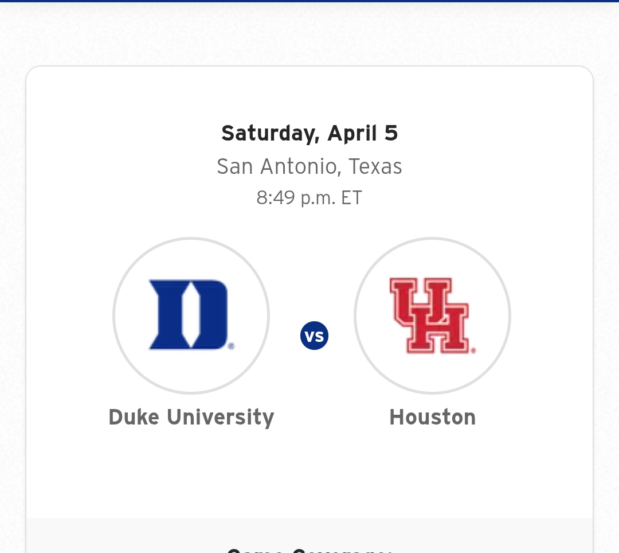
Task: Click the registered mark beside Houston logo
Action: pos(473,350)
